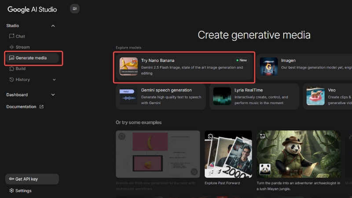This screenshot has height=198, width=352.
Task: Open the panda adventurer archaeologist example
Action: coord(298,154)
